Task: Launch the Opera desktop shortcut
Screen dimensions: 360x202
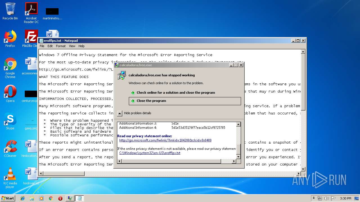Action: click(x=10, y=94)
